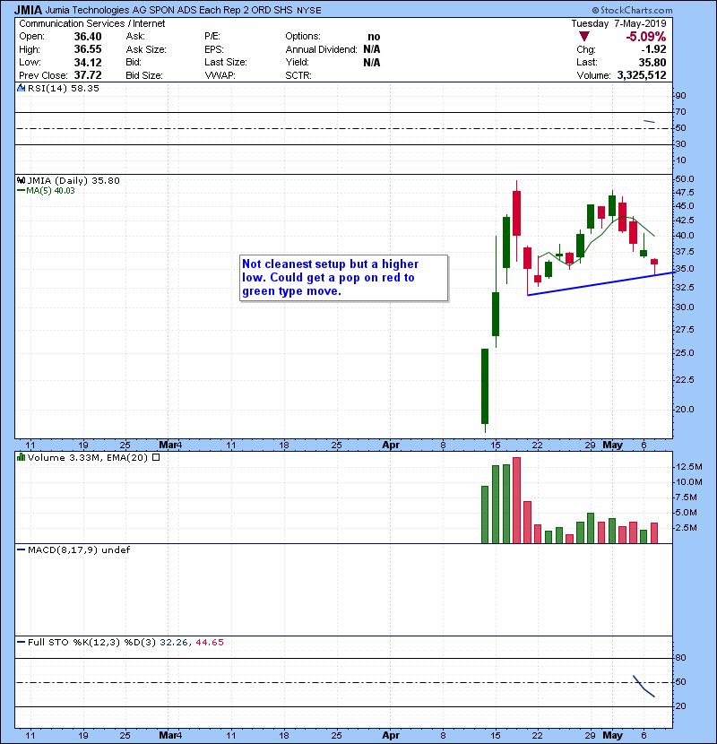
Task: Click the company name Jumia Technologies AG
Action: point(93,10)
